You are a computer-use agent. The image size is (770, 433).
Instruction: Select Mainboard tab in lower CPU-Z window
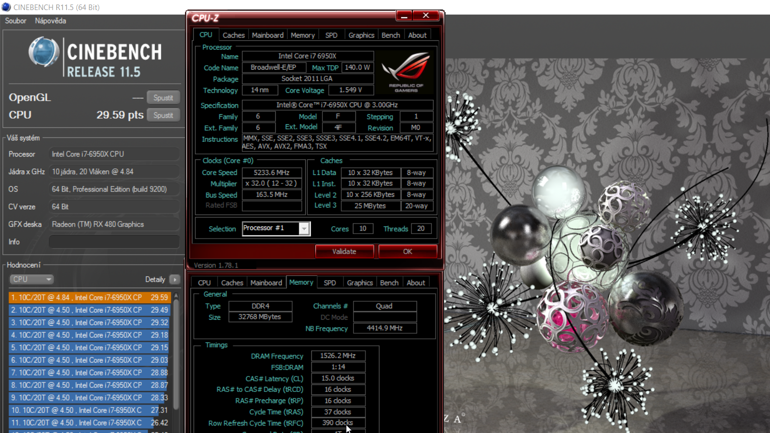266,283
